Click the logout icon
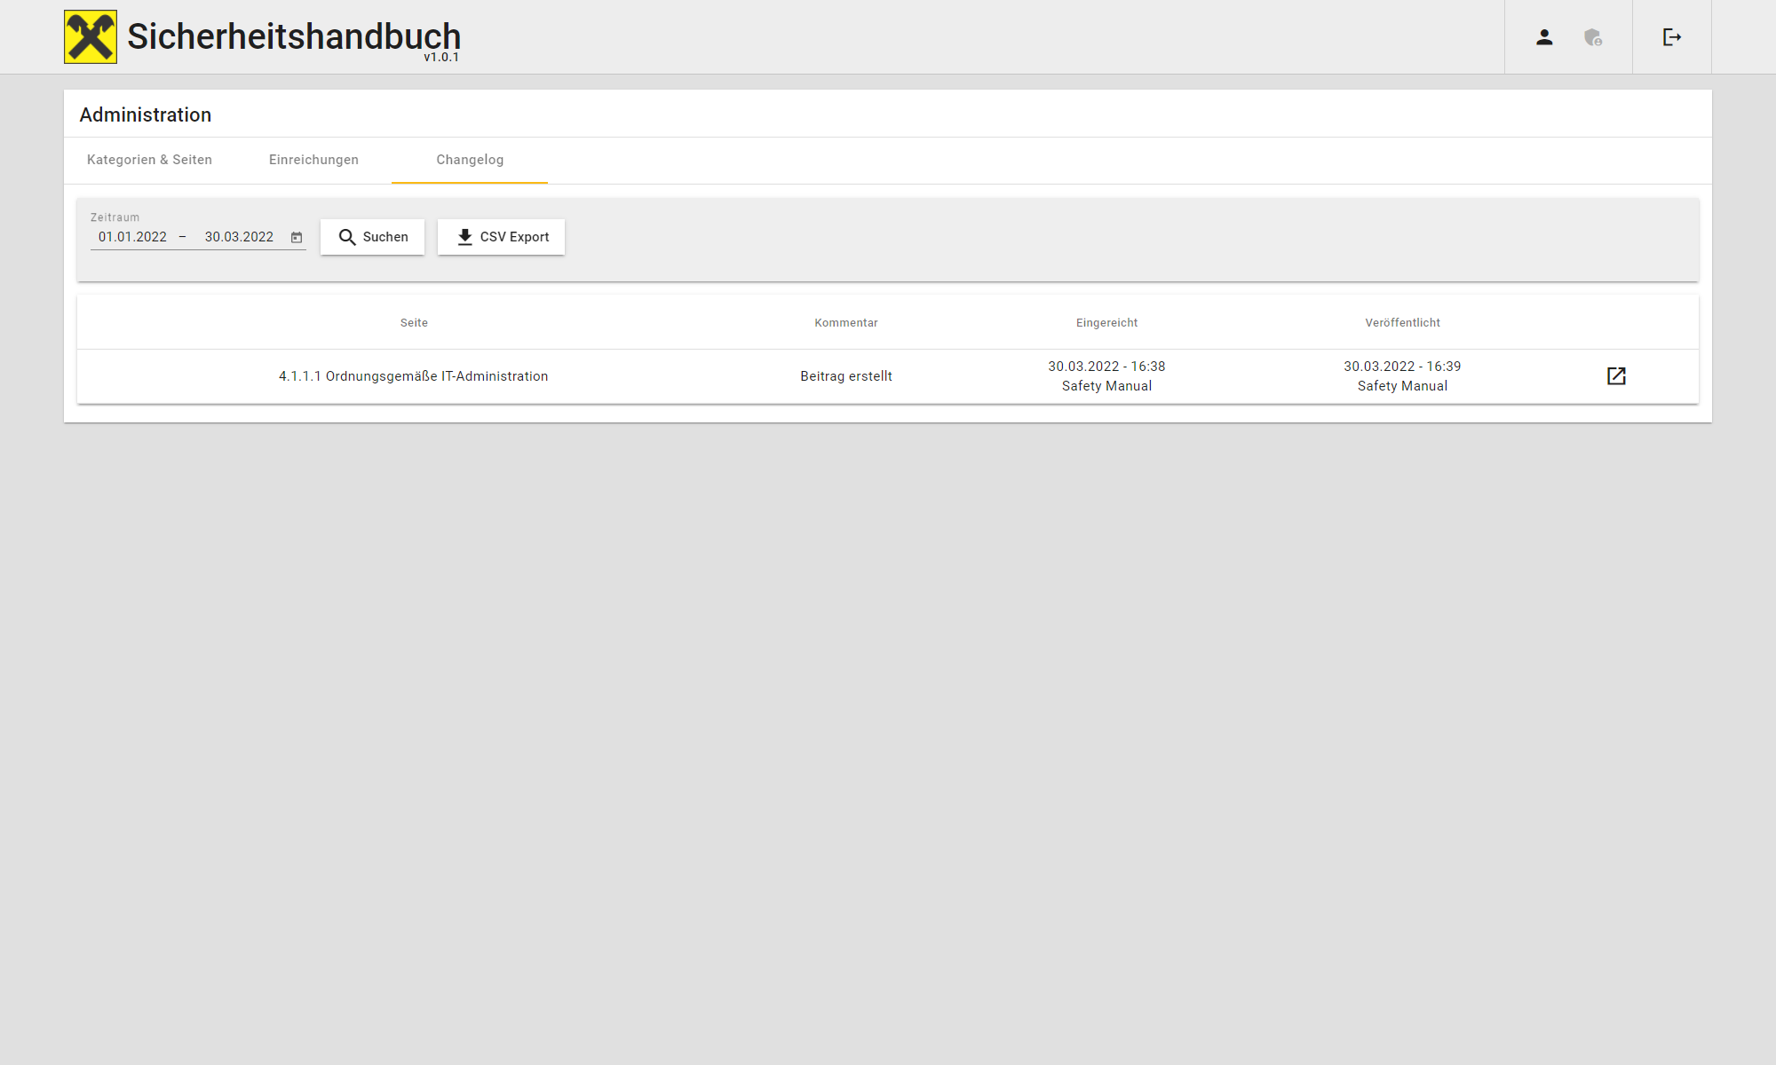This screenshot has width=1776, height=1065. point(1672,37)
